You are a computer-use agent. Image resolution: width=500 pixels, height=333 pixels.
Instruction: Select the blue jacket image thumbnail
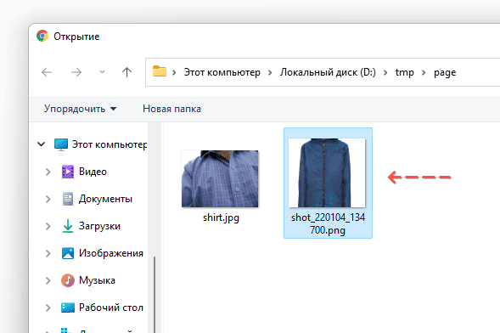pos(327,172)
